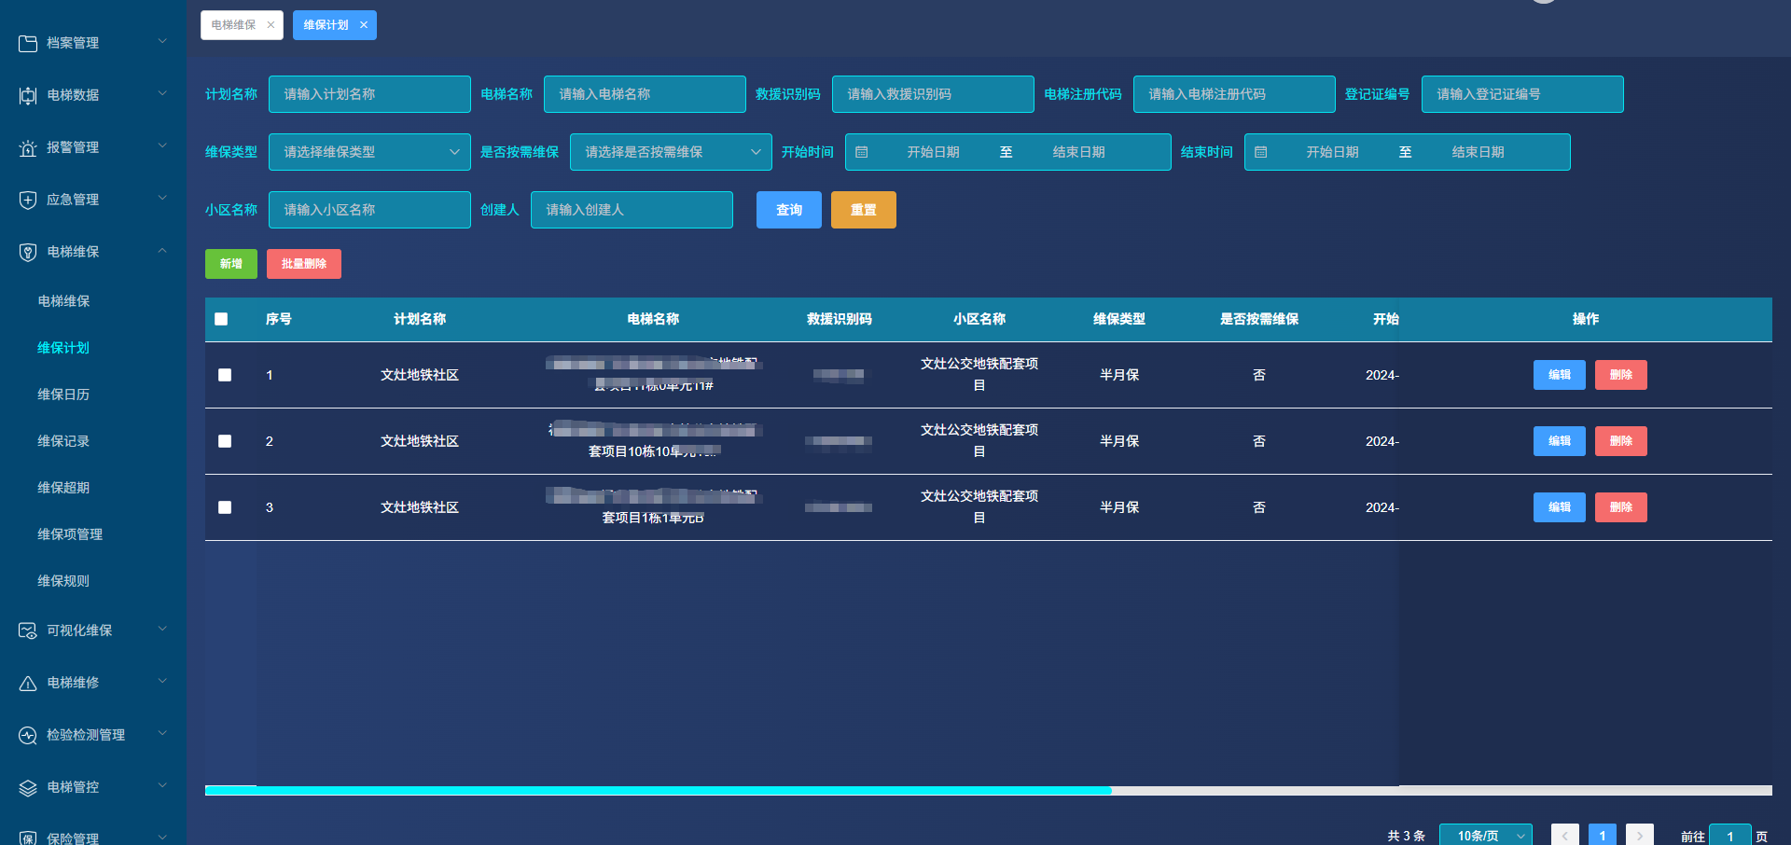Click the 报警管理 alarm icon
Image resolution: width=1791 pixels, height=845 pixels.
point(28,147)
